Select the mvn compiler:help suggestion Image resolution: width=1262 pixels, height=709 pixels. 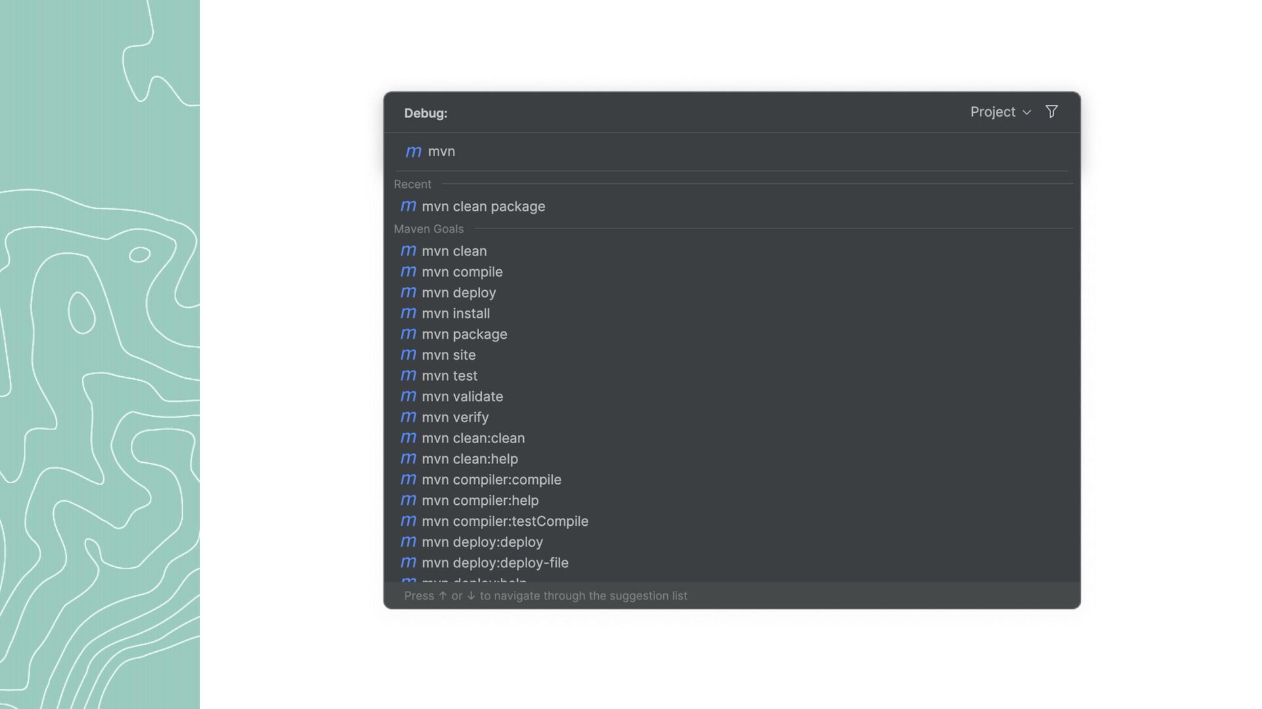click(480, 500)
